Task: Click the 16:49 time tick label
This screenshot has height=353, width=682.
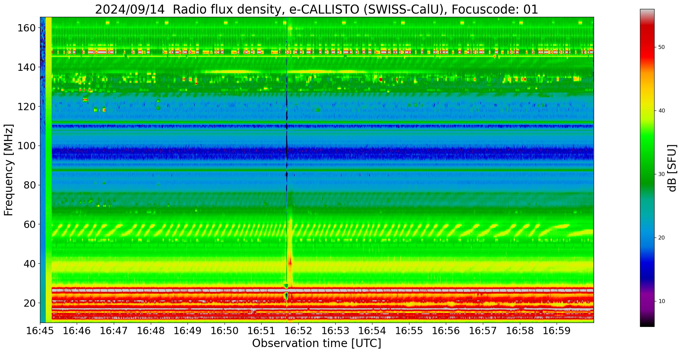Action: [188, 331]
